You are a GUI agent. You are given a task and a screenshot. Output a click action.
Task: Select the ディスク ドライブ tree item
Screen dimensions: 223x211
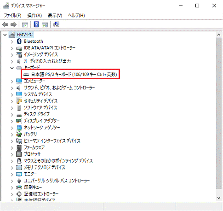(x=37, y=114)
